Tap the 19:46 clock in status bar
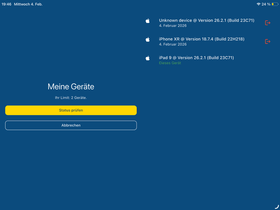 click(6, 4)
